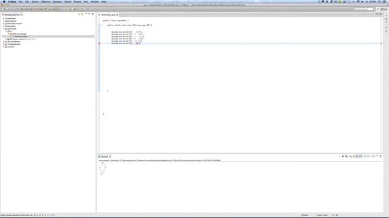Click the first System.out.println line
The width and height of the screenshot is (389, 218).
(x=127, y=32)
